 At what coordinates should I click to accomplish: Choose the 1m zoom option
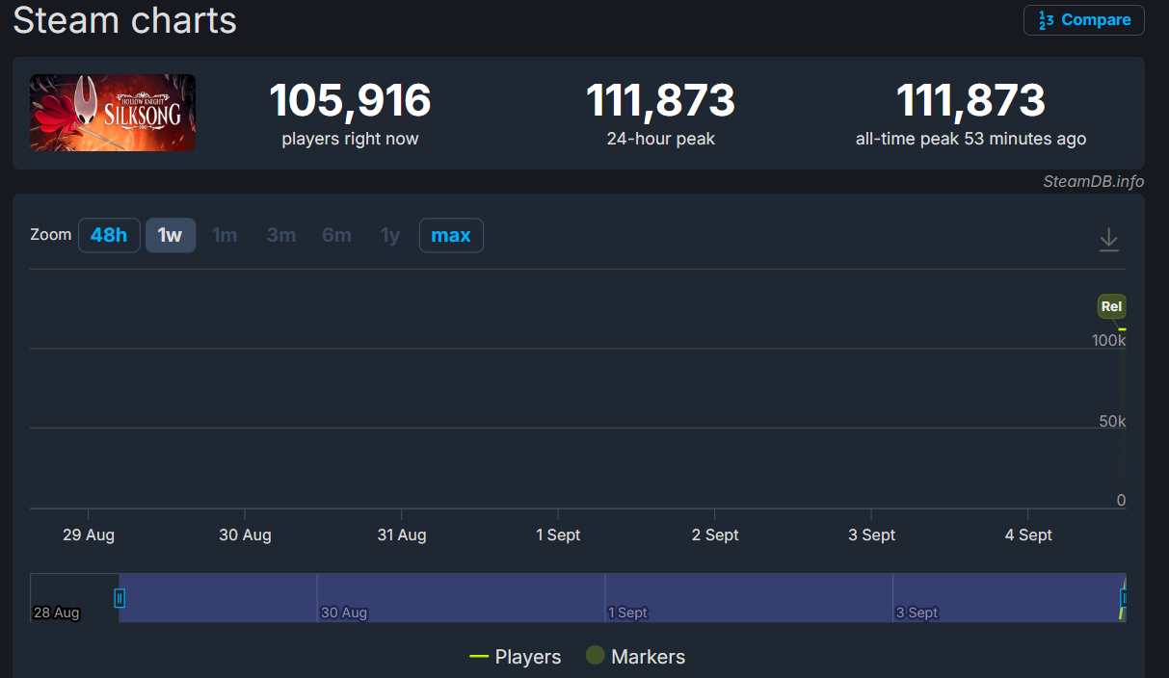(x=225, y=235)
